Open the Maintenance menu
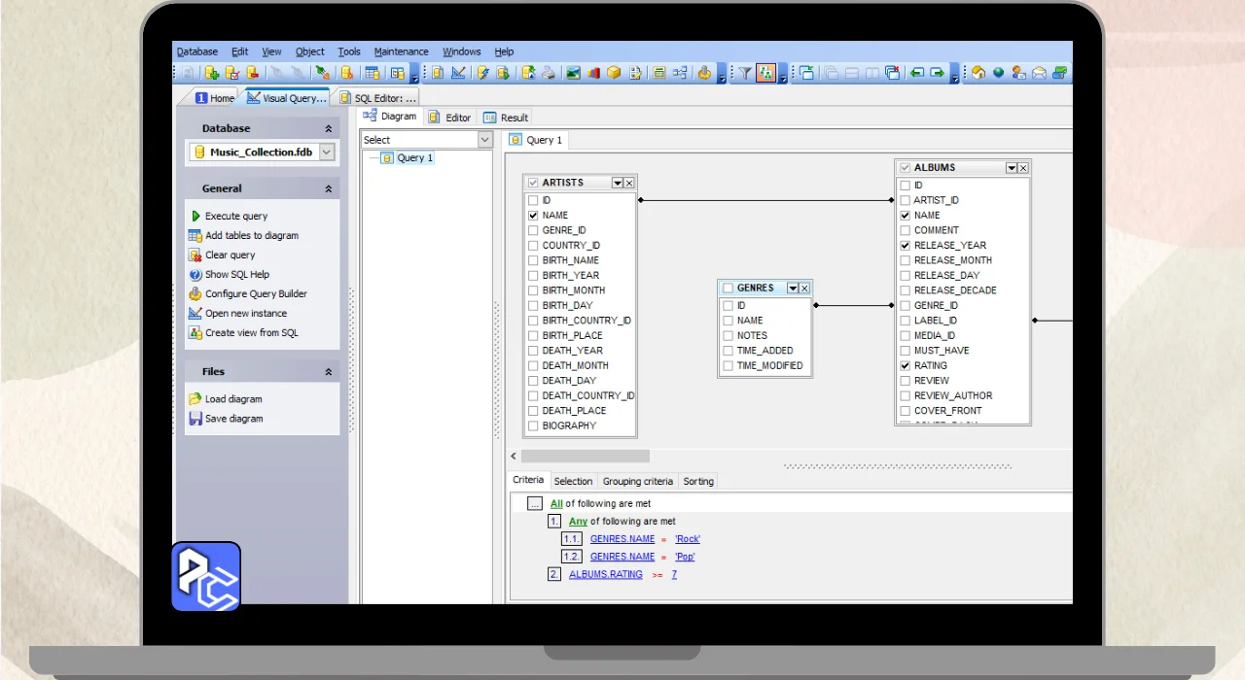Screen dimensions: 1245x680 pos(401,51)
